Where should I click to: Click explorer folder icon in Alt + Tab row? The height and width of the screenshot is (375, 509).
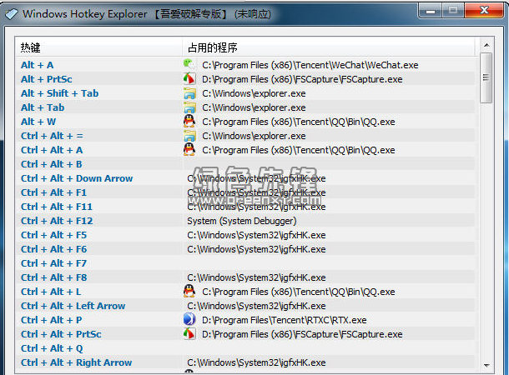point(189,107)
